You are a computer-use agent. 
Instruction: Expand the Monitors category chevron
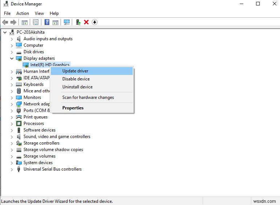click(12, 97)
